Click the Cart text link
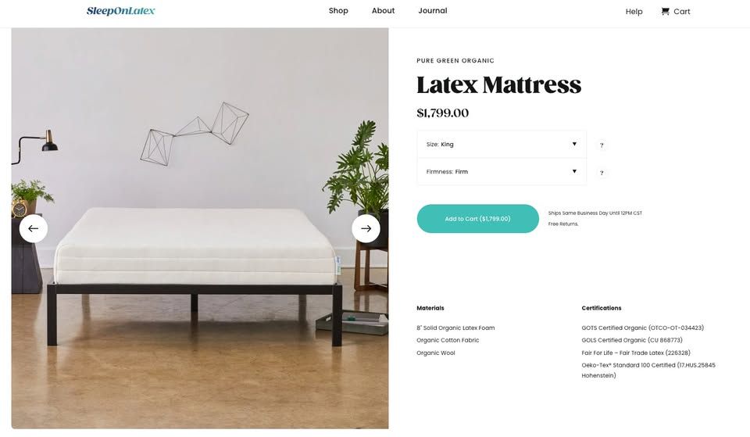The height and width of the screenshot is (437, 750). coord(681,12)
